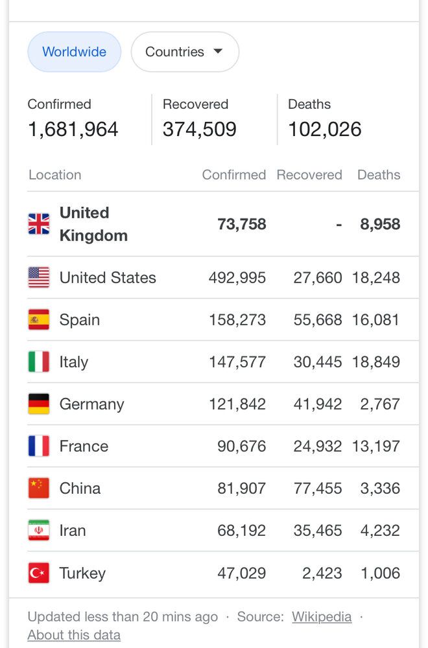Open the Wikipedia source link

[x=322, y=617]
